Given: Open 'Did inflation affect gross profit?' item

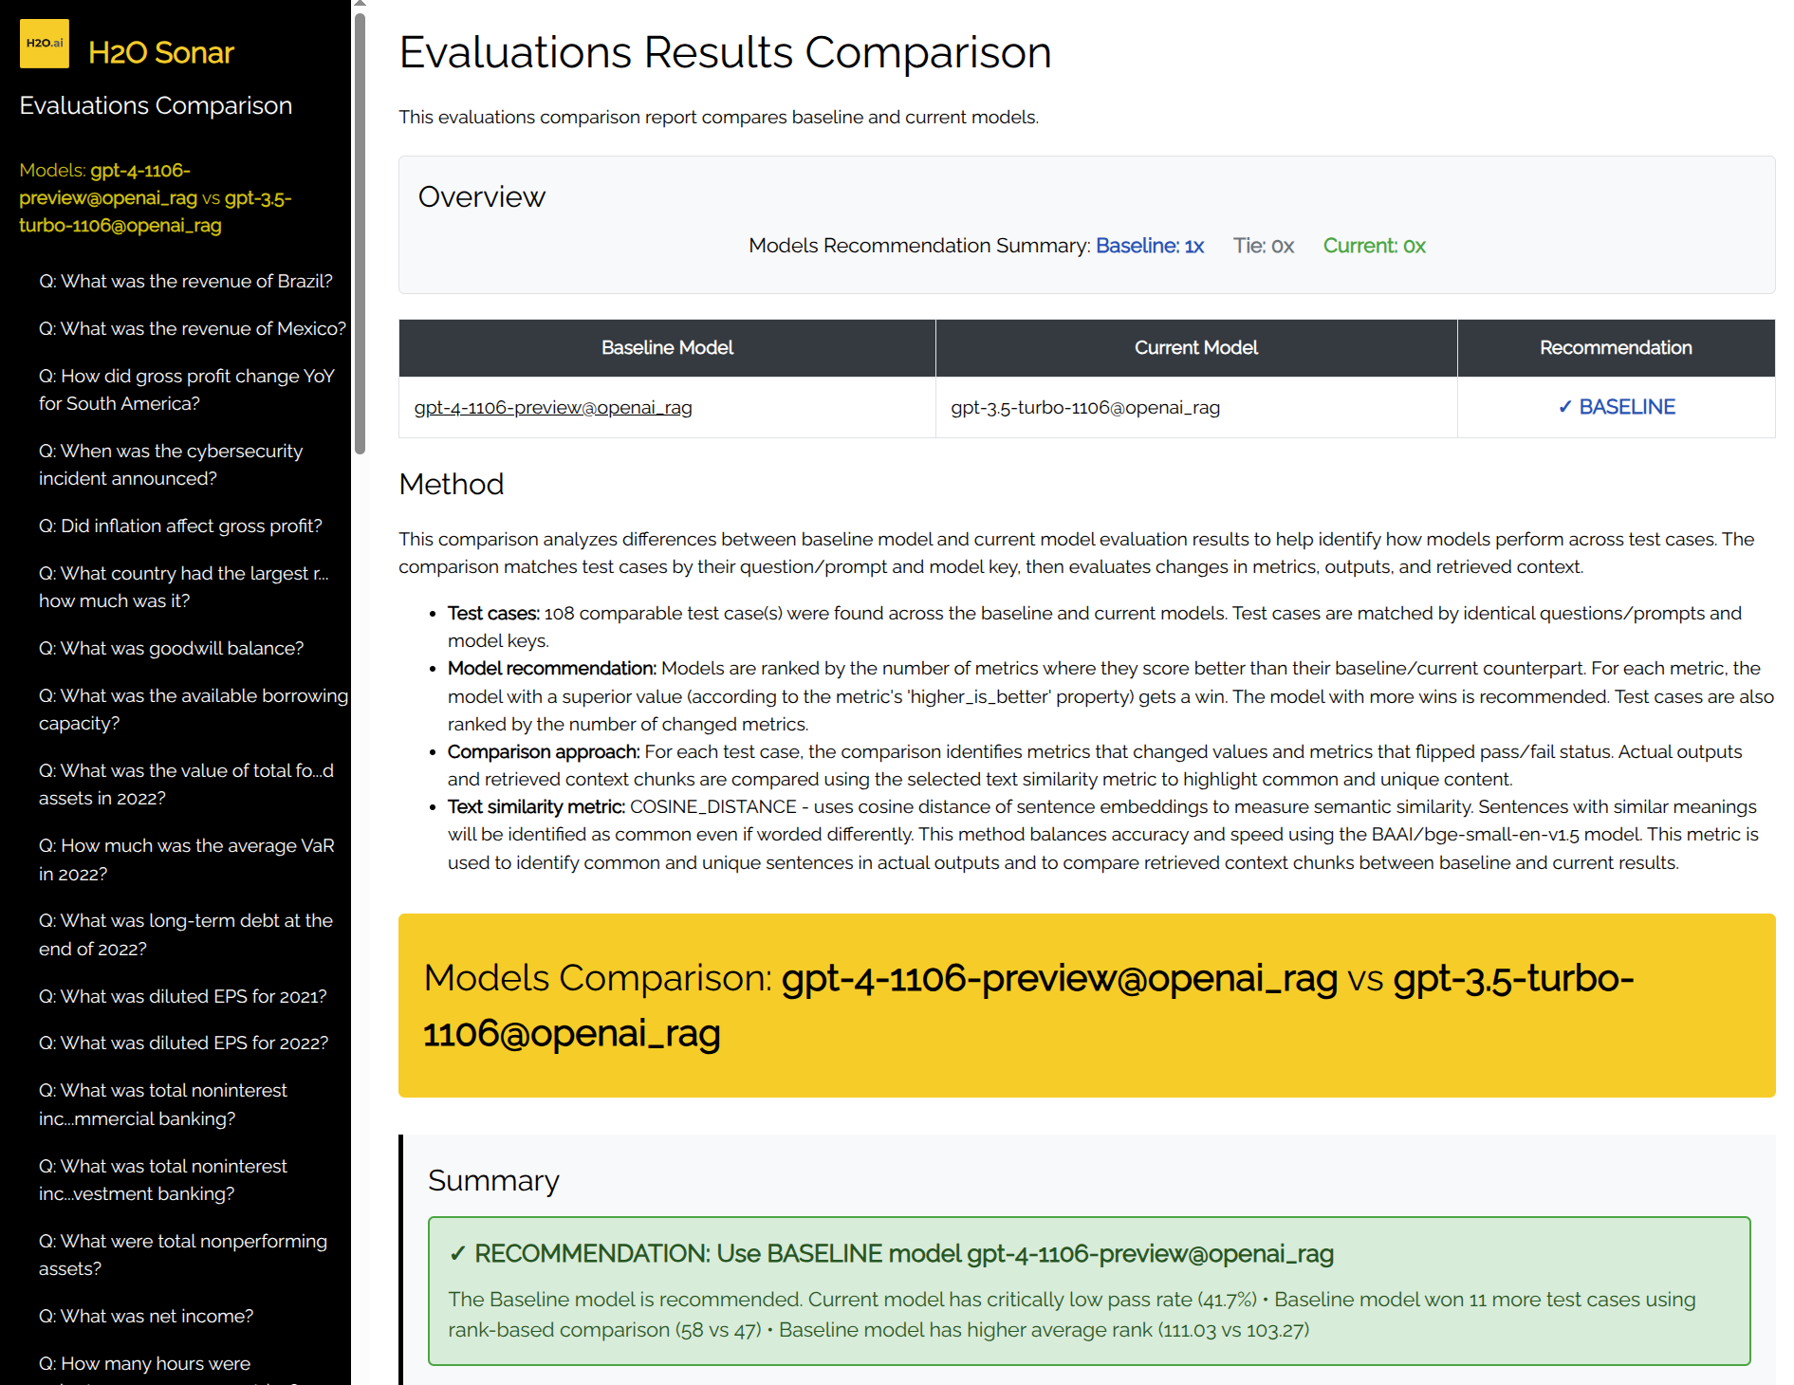Looking at the screenshot, I should [x=180, y=526].
